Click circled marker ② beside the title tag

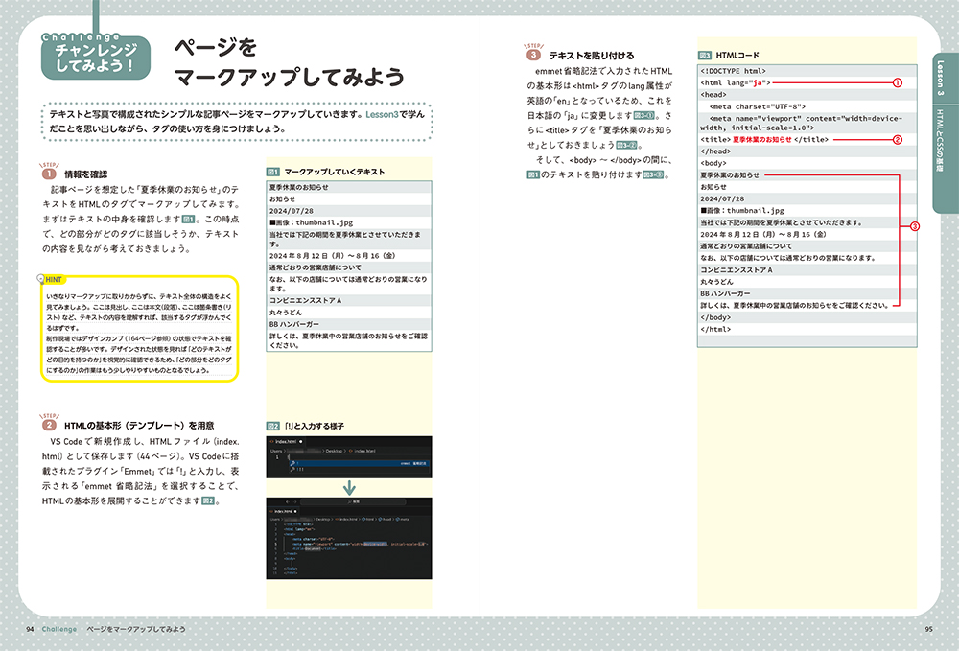[x=898, y=139]
